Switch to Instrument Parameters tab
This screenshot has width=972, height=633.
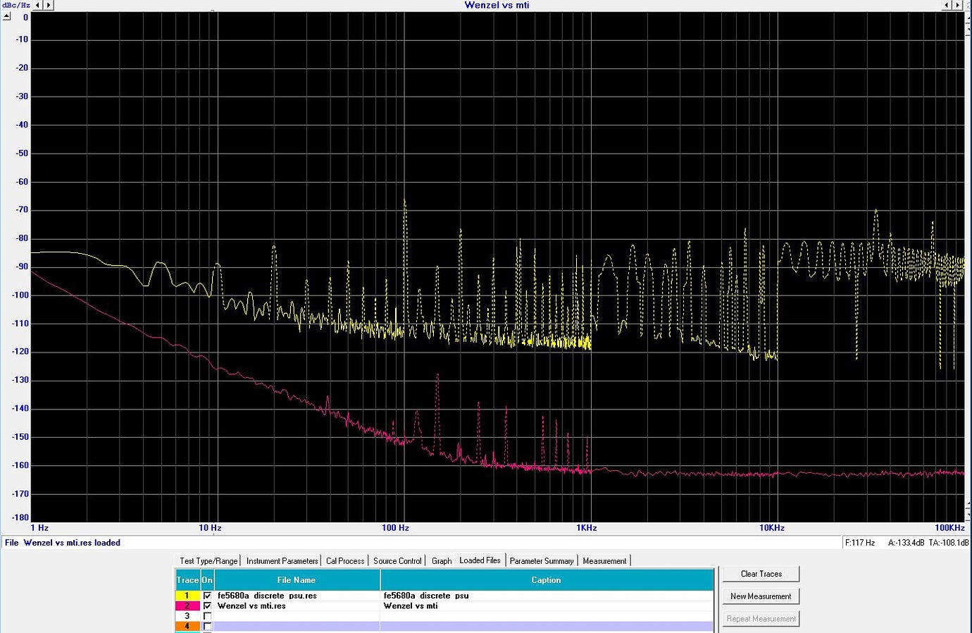282,561
